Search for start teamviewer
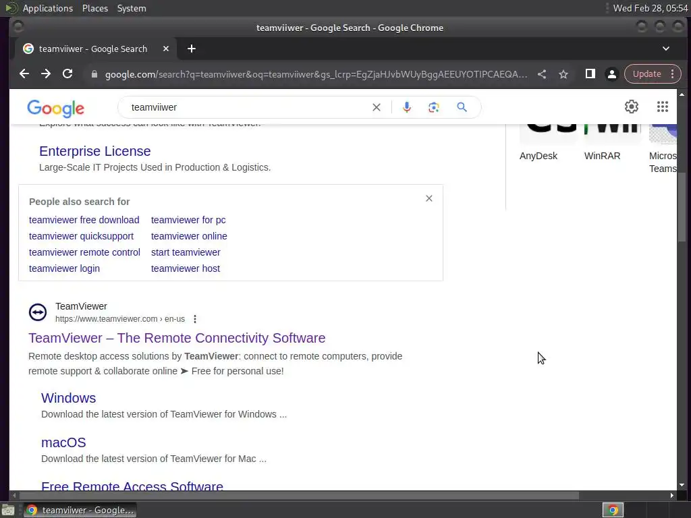Screen dimensions: 691x518 [x=186, y=252]
